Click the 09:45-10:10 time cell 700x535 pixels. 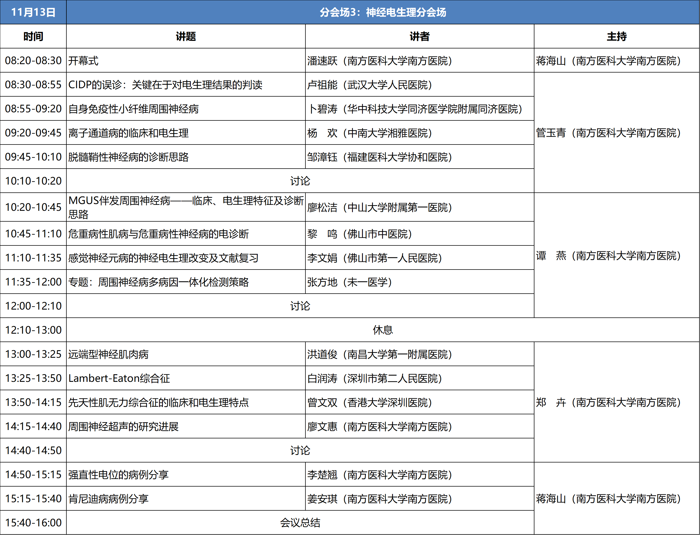[33, 157]
